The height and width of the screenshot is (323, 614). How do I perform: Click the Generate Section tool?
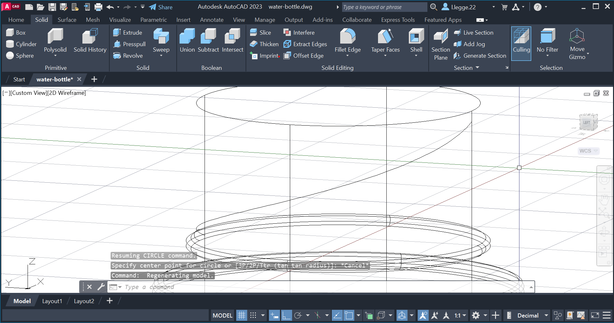tap(480, 55)
